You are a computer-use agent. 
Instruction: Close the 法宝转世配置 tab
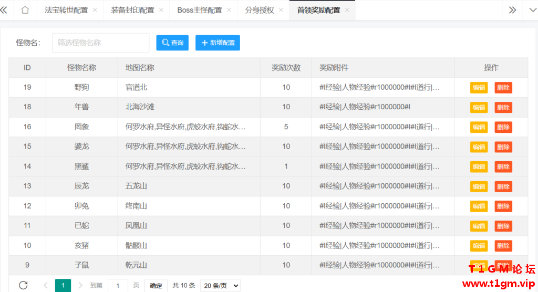[95, 10]
